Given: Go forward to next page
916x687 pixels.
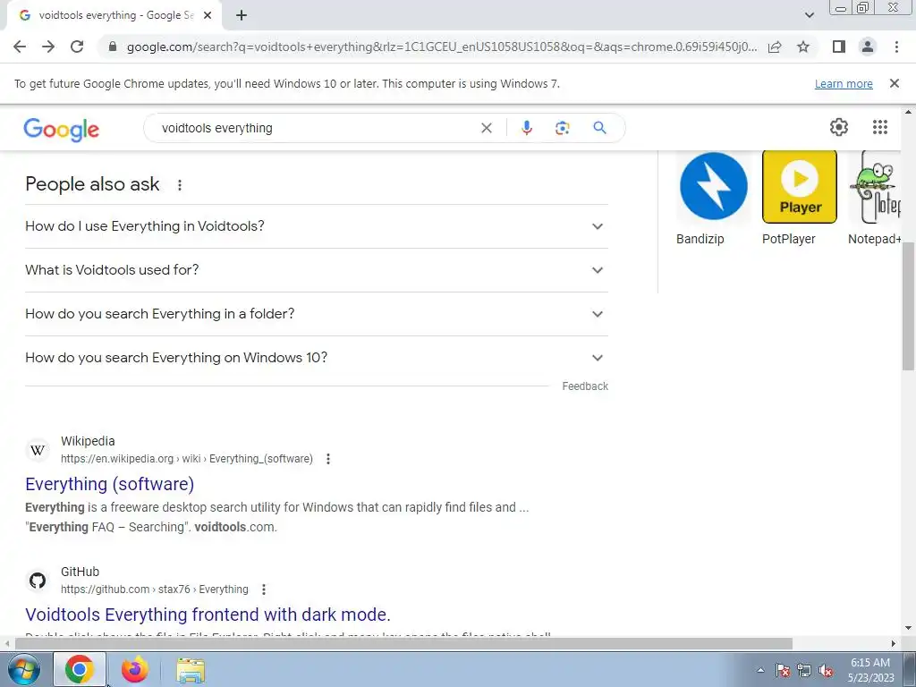Looking at the screenshot, I should 48,47.
